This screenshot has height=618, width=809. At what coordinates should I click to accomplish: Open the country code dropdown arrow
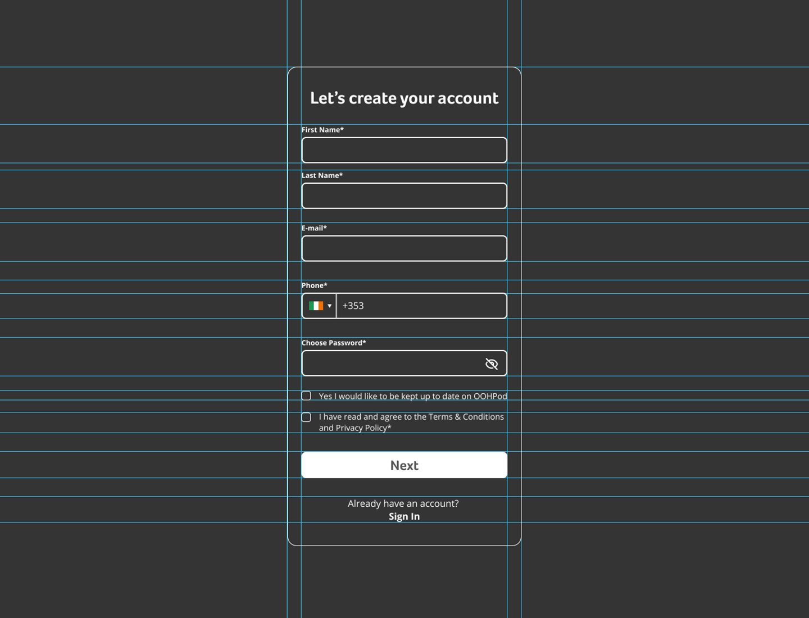[330, 306]
